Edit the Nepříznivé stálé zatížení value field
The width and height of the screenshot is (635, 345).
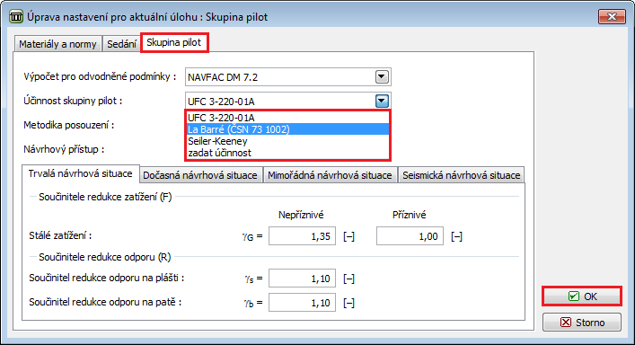pos(302,236)
